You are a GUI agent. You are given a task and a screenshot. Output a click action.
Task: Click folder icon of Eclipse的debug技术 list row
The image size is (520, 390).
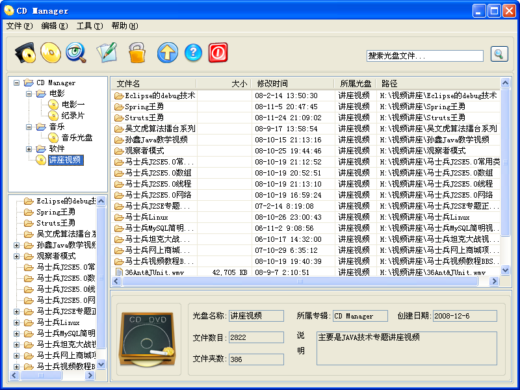(119, 96)
